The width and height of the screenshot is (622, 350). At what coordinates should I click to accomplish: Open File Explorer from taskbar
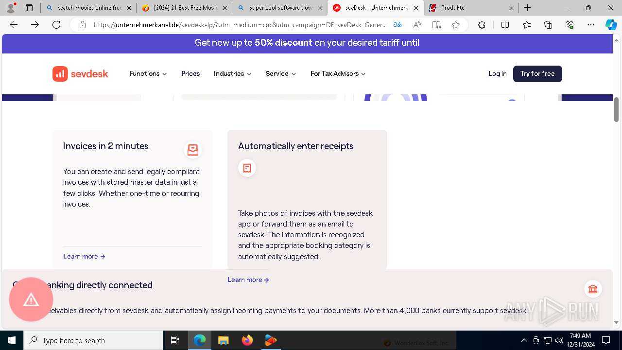pos(223,340)
